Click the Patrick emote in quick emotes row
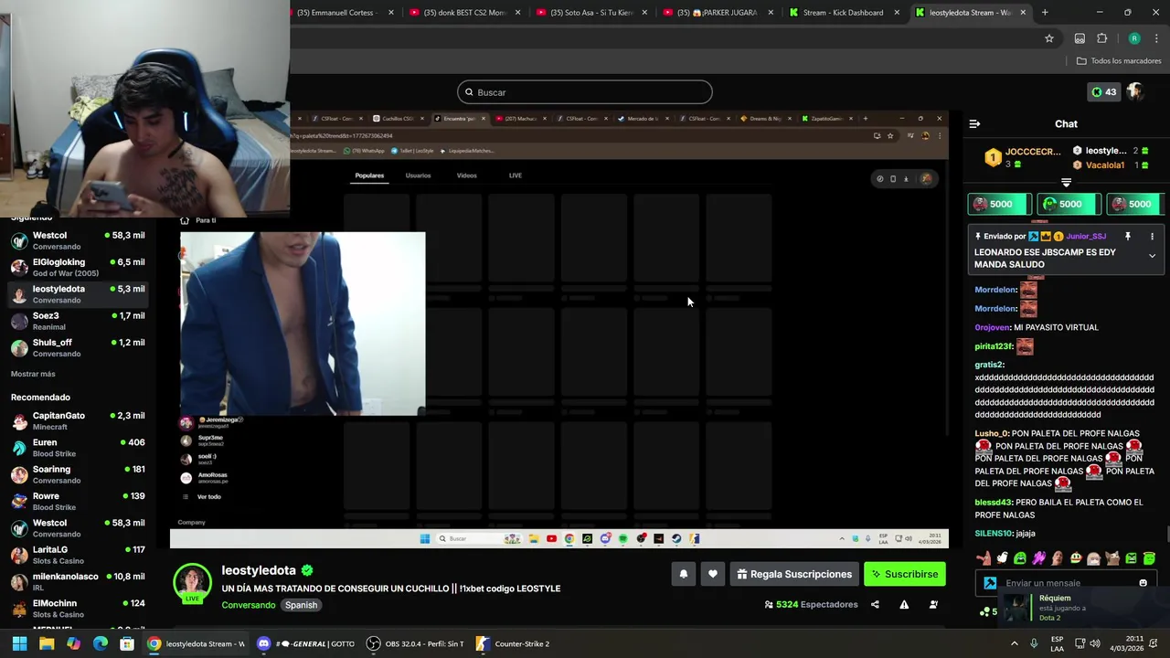 click(984, 558)
